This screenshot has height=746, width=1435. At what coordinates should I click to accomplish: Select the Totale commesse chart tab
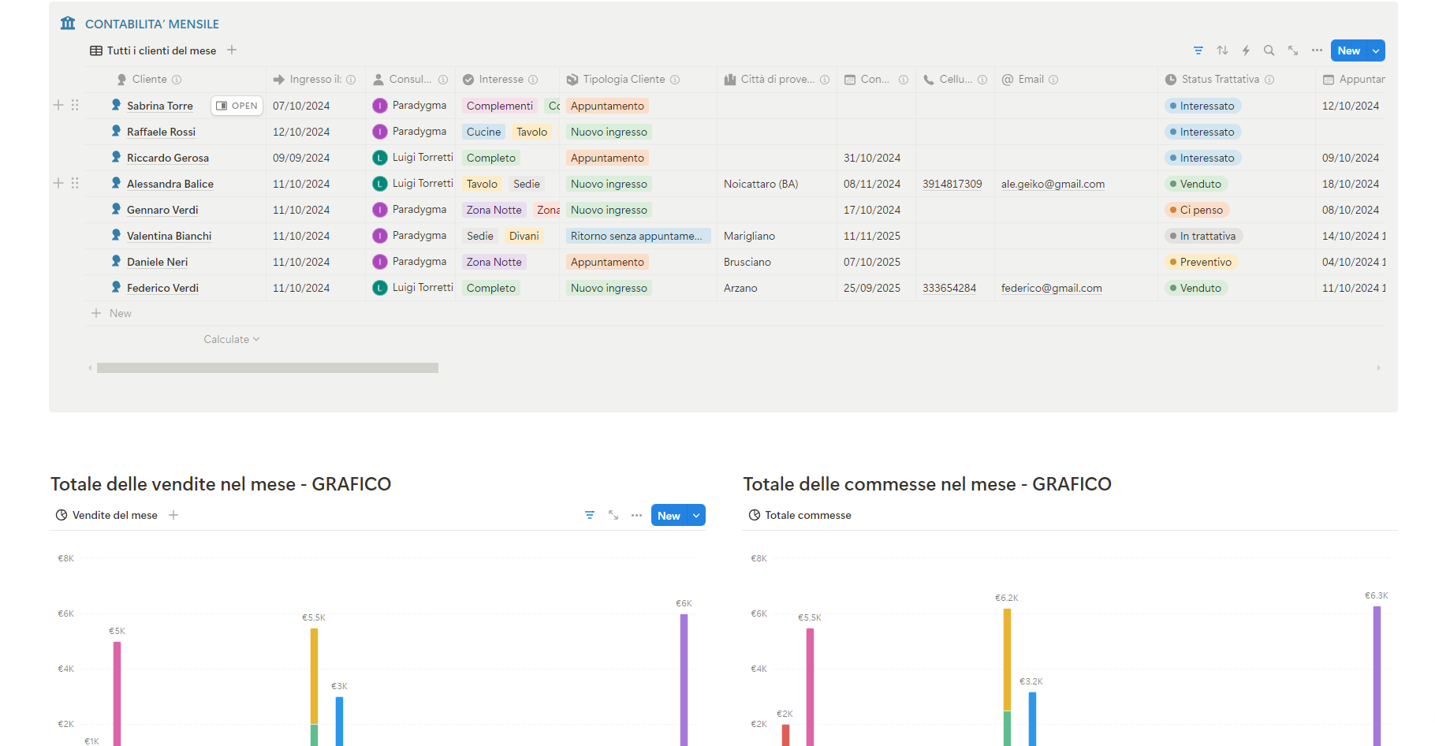pos(799,515)
